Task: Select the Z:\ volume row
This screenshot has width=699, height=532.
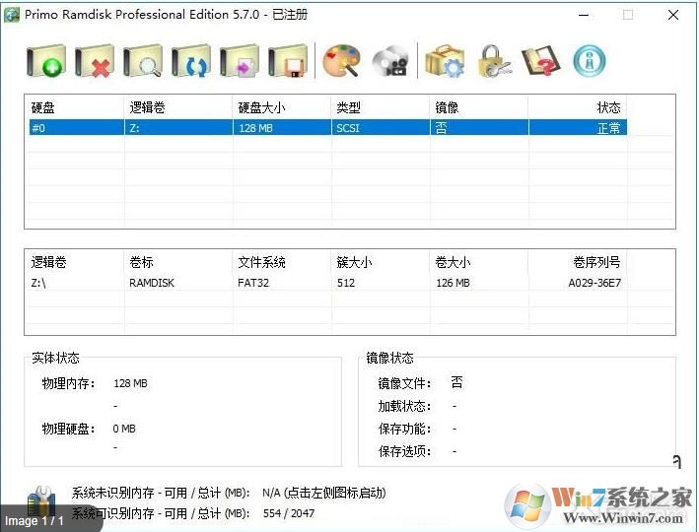Action: (328, 283)
